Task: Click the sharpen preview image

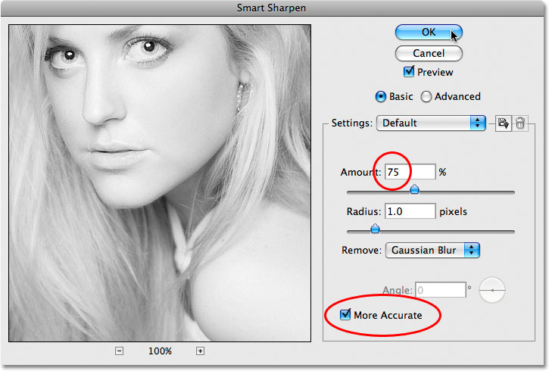Action: pyautogui.click(x=160, y=183)
